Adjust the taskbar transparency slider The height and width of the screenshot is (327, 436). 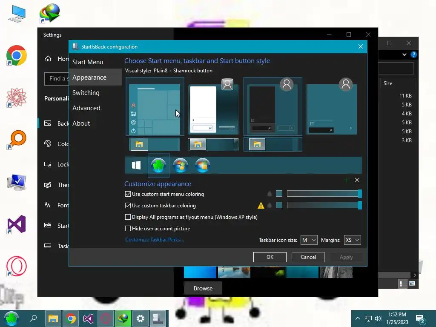pos(324,205)
